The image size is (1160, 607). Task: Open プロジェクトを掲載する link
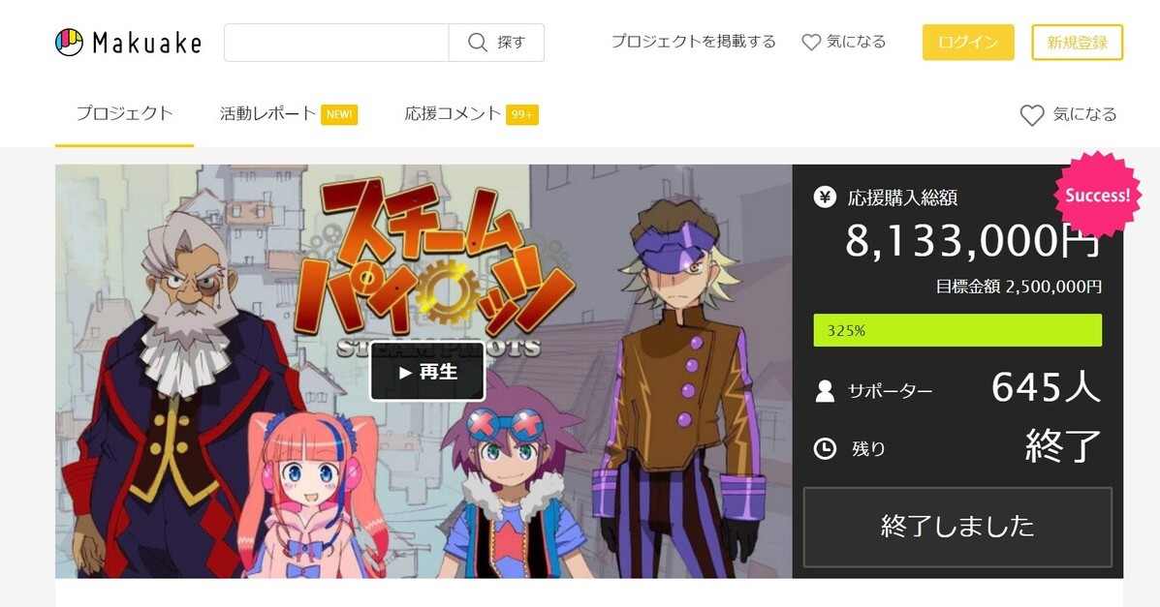click(694, 42)
